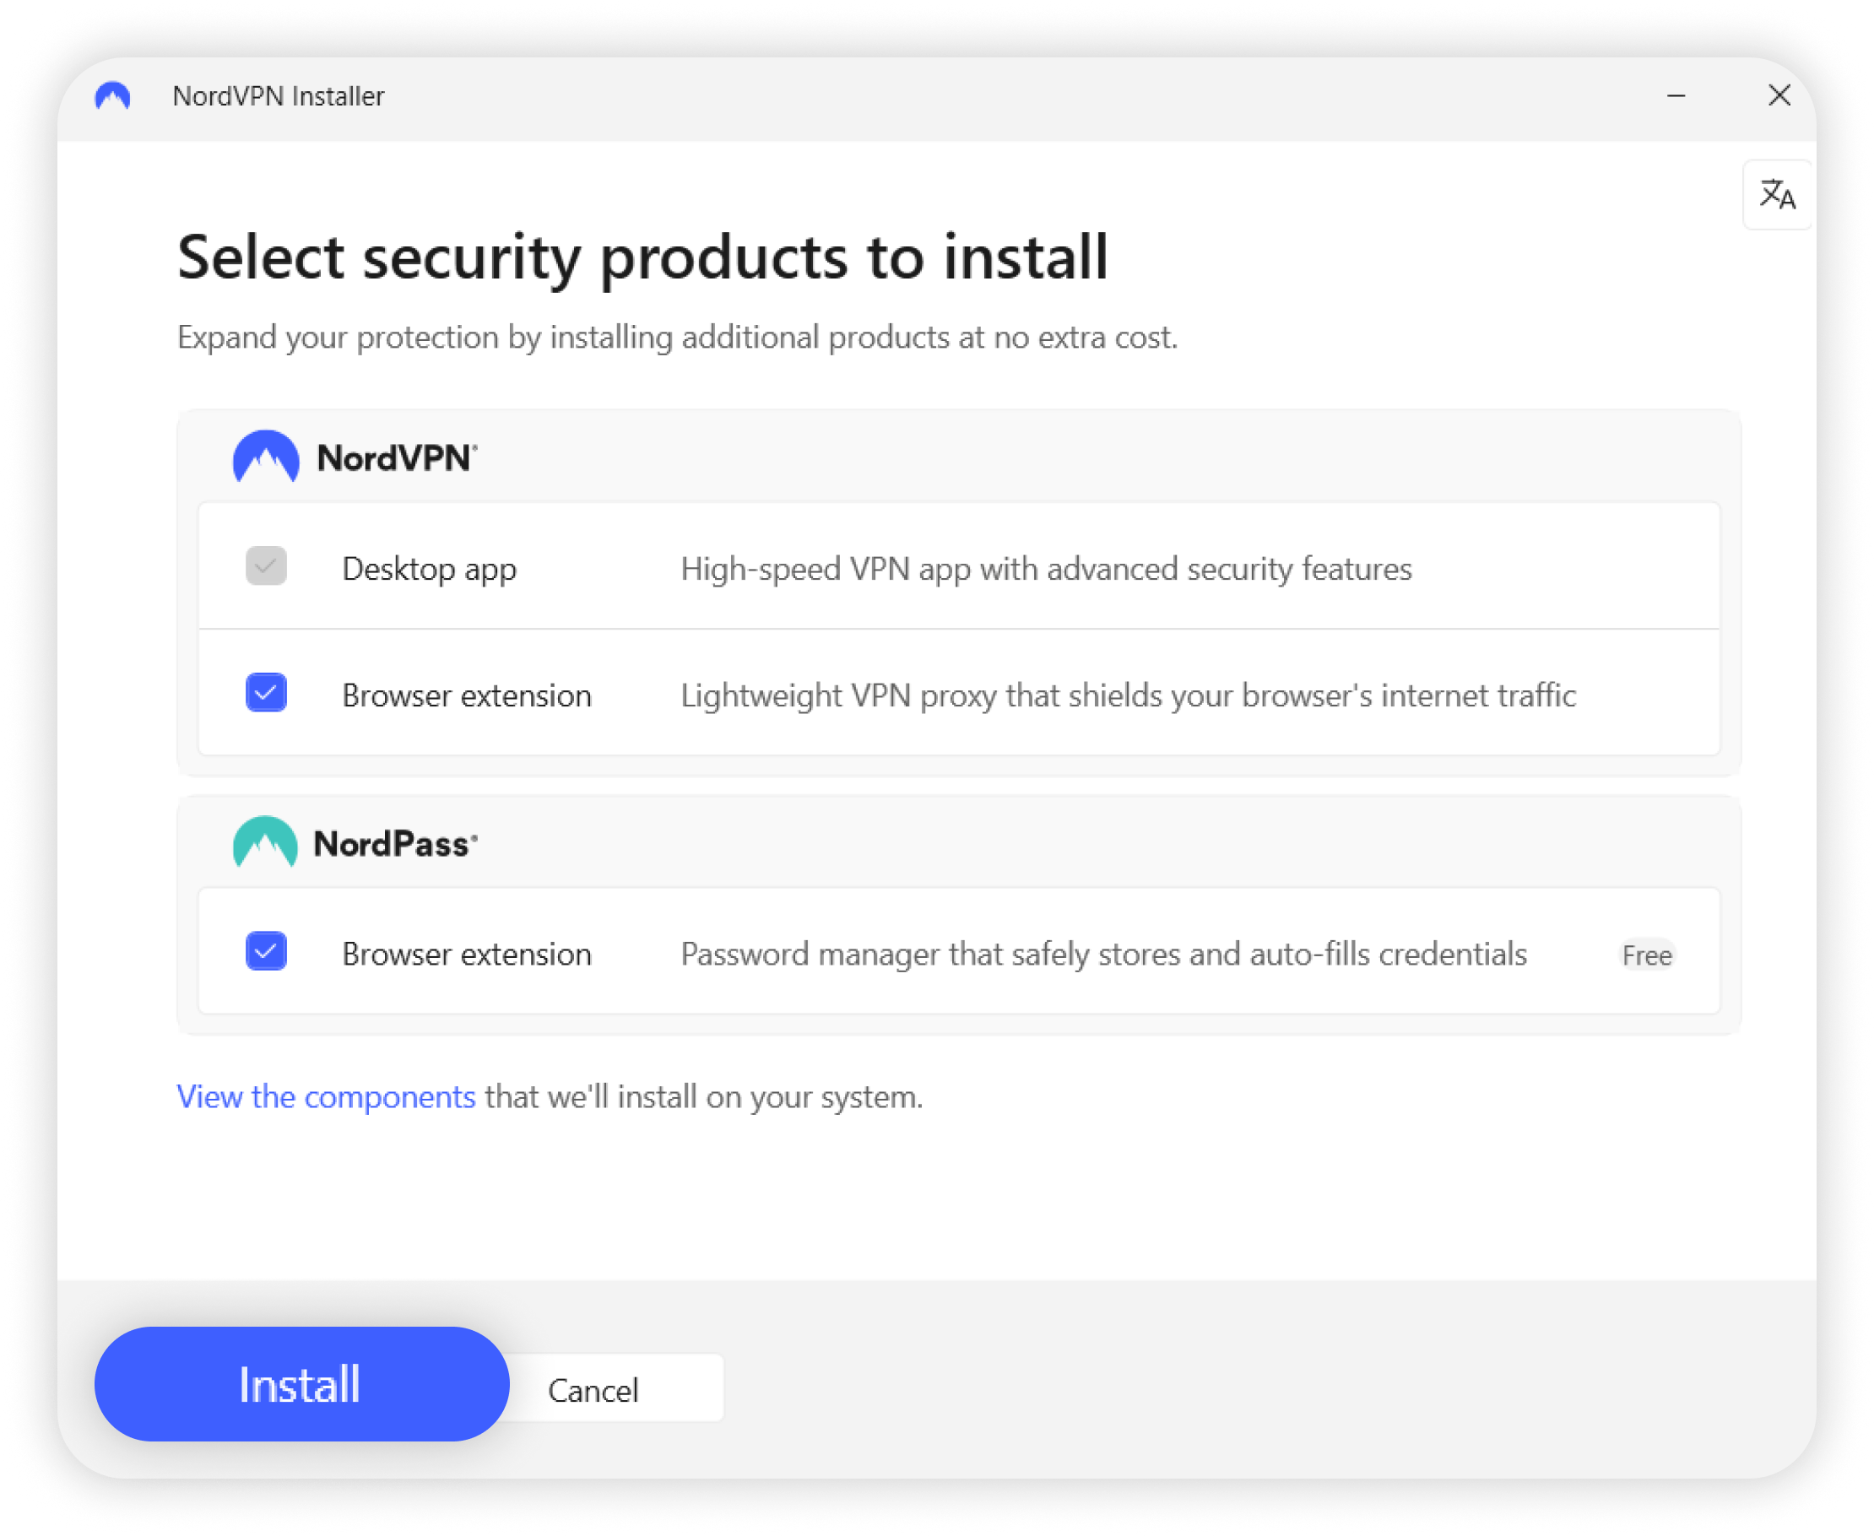
Task: Click the NordVPN Installer title text
Action: (x=278, y=95)
